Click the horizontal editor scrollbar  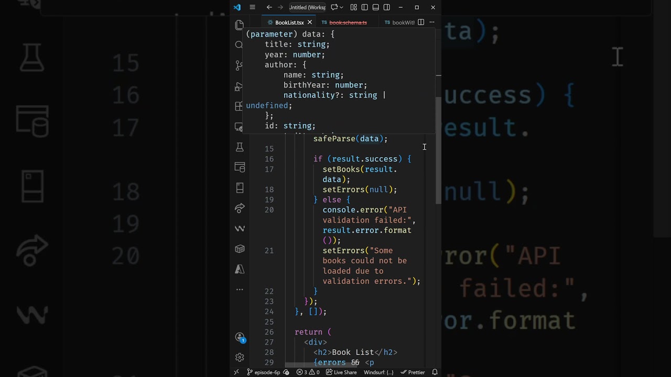(x=322, y=365)
